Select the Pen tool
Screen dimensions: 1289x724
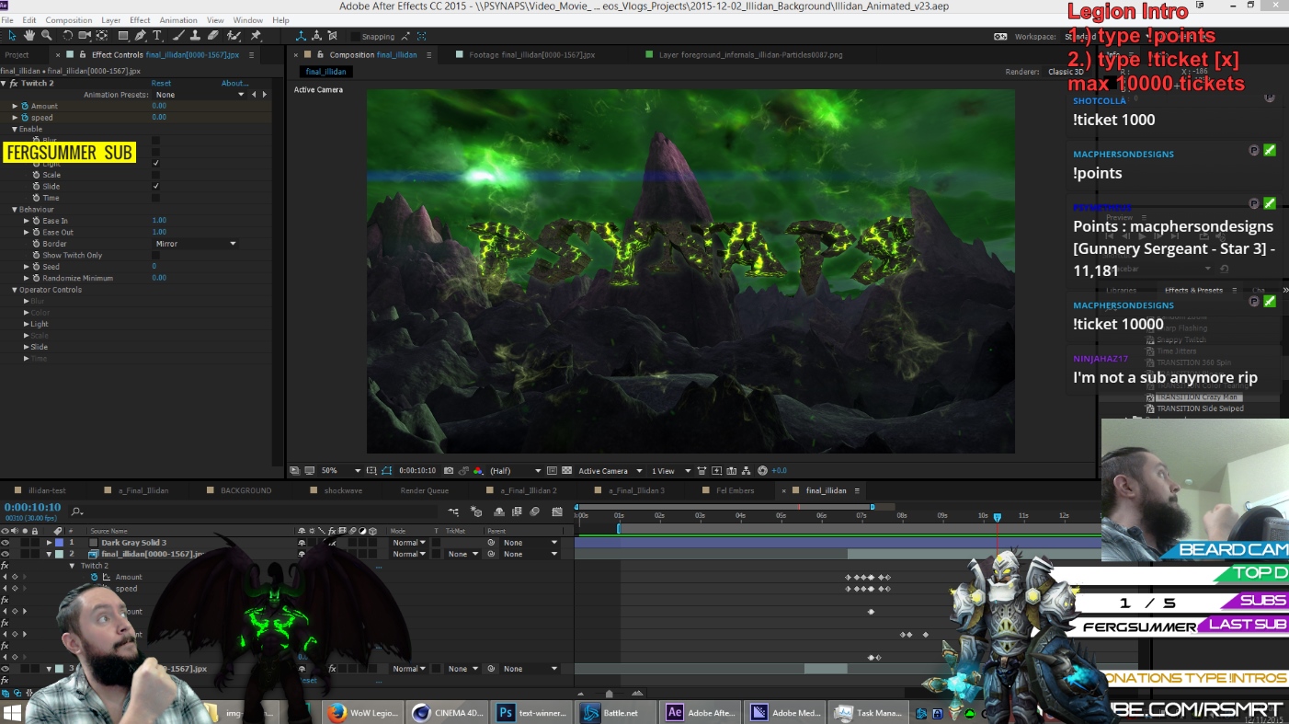(140, 36)
